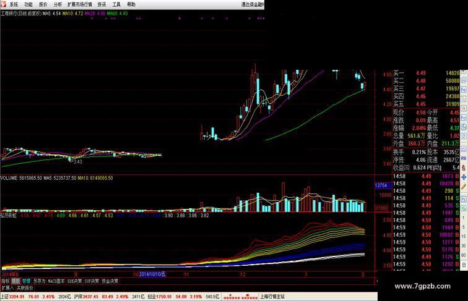The image size is (468, 301).
Task: Open the 功能 menu
Action: click(x=28, y=4)
